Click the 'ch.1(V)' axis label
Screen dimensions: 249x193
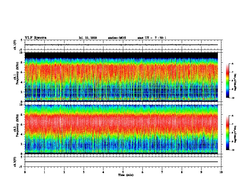coord(15,45)
